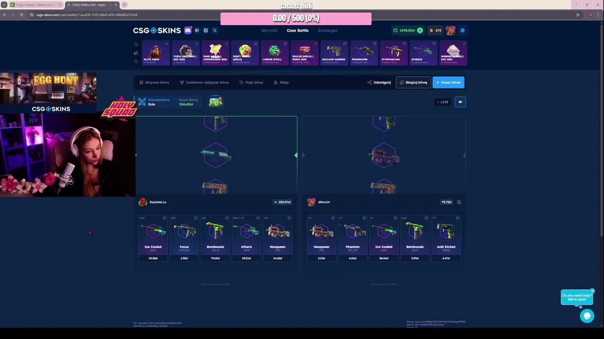The image size is (604, 339).
Task: Open the Exchanger menu item
Action: point(327,30)
